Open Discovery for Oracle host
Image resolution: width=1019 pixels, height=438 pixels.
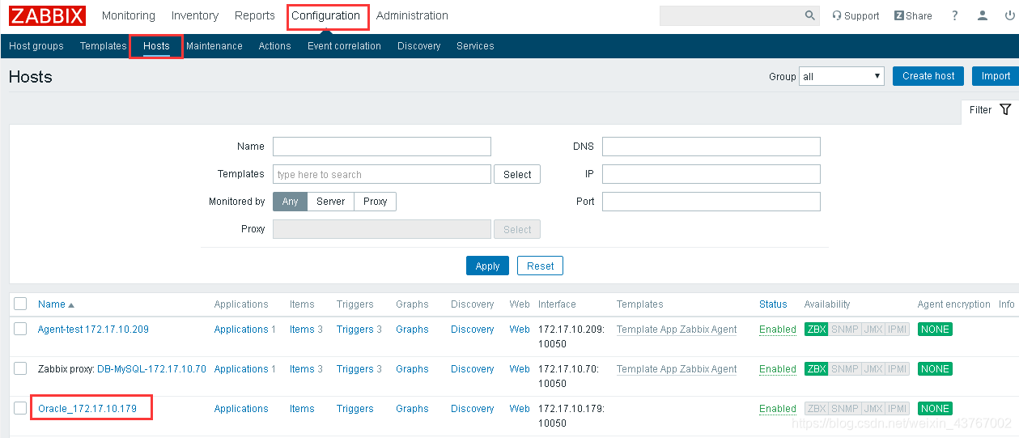click(x=472, y=409)
